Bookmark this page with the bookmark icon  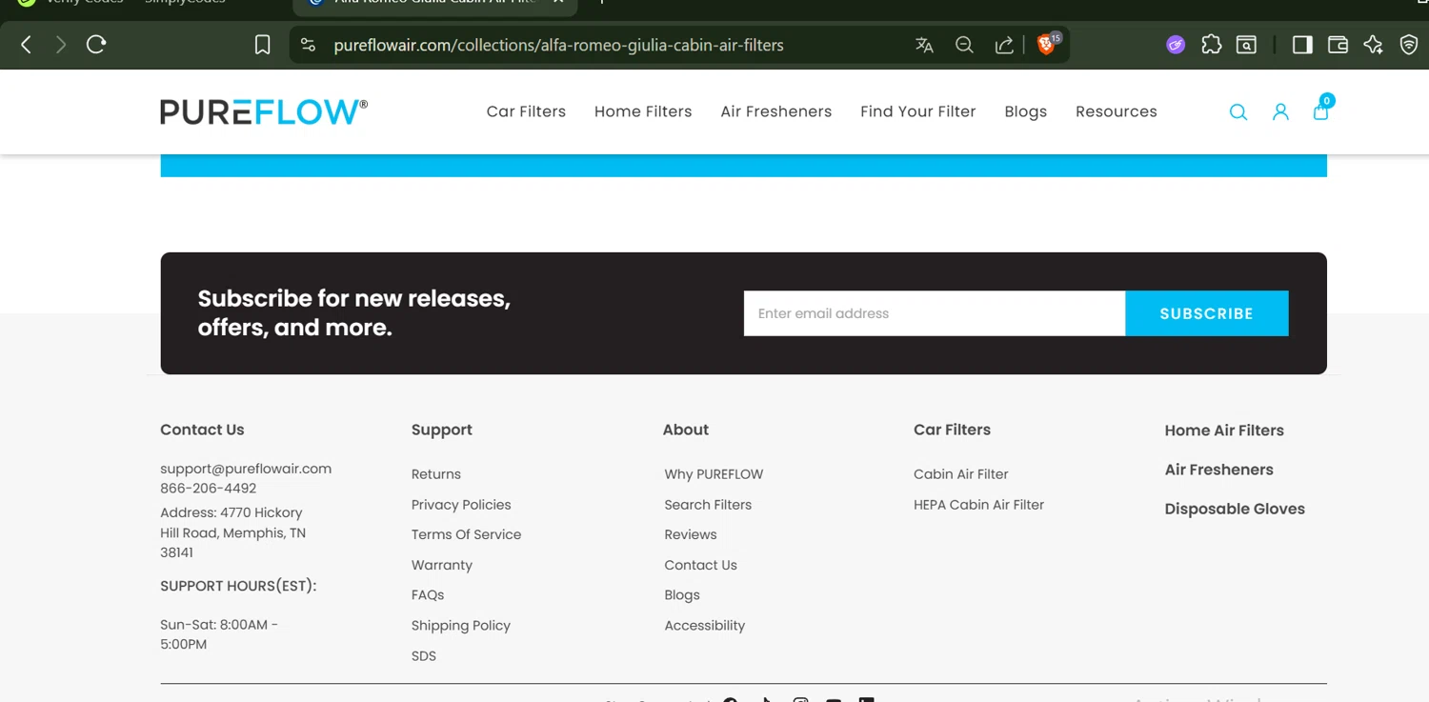click(263, 45)
